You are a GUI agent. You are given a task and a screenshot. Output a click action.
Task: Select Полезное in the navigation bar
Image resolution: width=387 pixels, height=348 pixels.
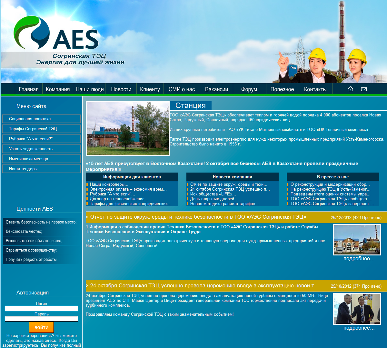(x=282, y=89)
